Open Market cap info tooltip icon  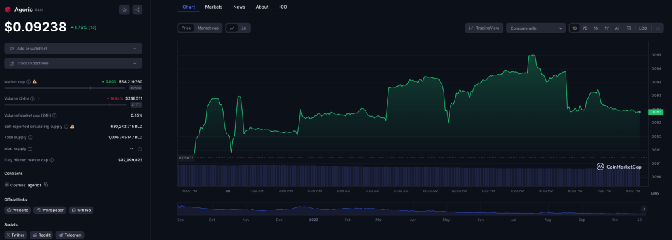coord(29,81)
